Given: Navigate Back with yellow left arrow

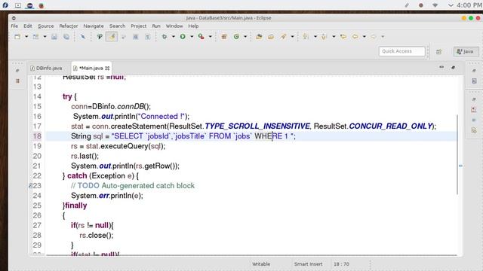Looking at the screenshot, I should (x=355, y=37).
